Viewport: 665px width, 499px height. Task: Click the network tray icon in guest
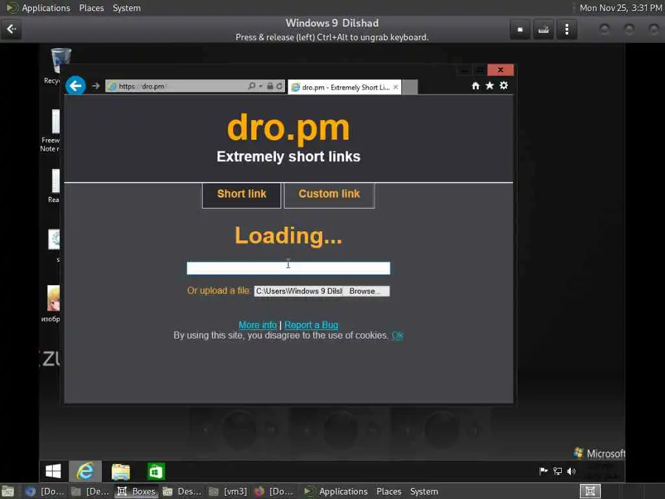point(557,471)
